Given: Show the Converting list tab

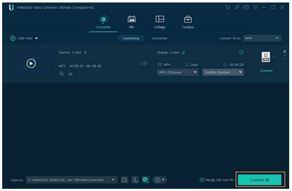Looking at the screenshot, I should 131,38.
